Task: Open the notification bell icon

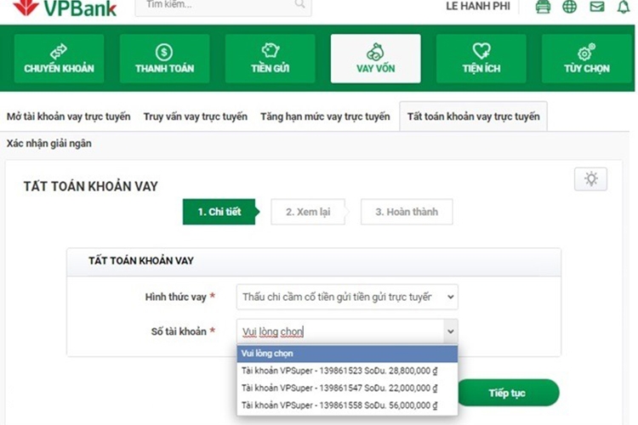Action: click(x=624, y=7)
